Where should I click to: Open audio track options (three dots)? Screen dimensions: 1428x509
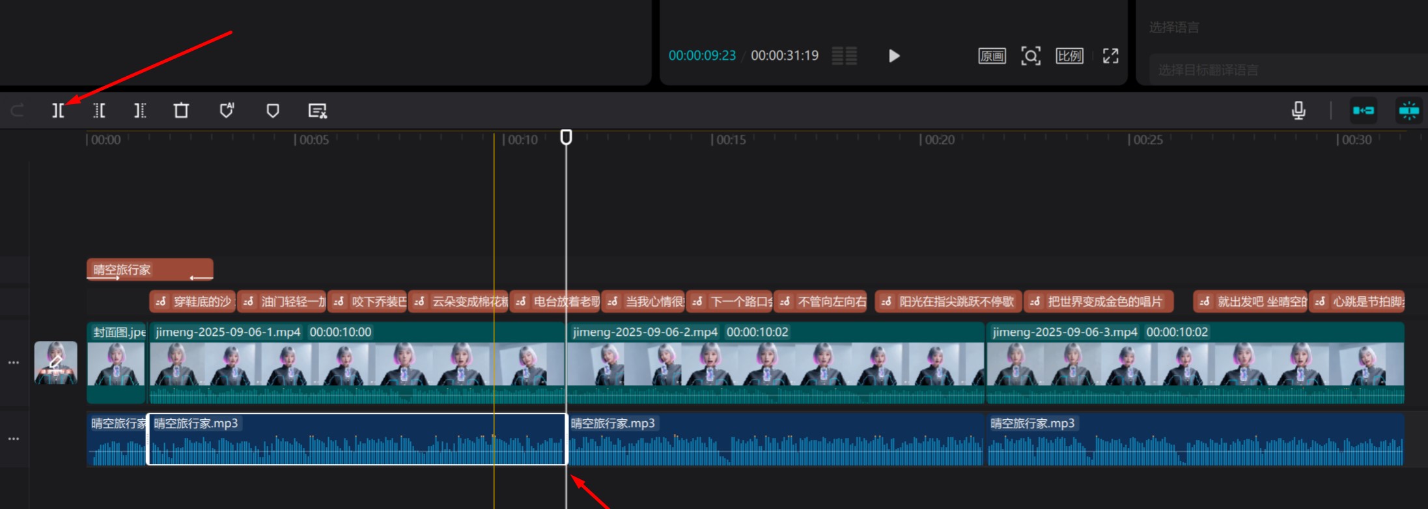click(14, 439)
